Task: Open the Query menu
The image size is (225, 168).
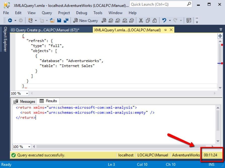Action: (x=47, y=13)
